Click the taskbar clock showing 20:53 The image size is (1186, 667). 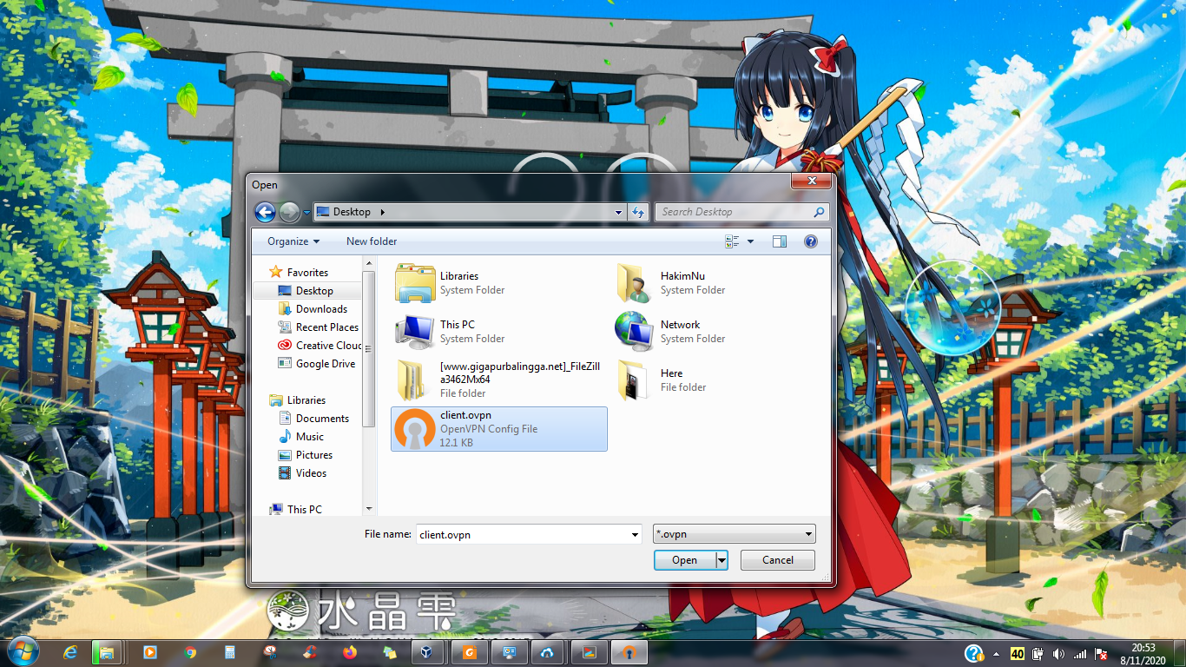point(1143,653)
